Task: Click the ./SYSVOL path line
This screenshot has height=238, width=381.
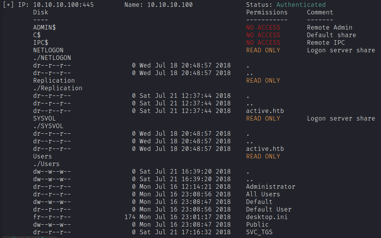Action: (48, 126)
